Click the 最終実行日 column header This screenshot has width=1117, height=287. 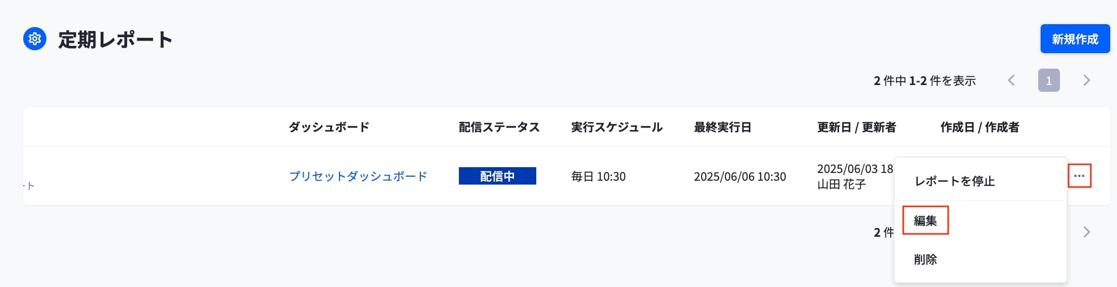coord(722,127)
